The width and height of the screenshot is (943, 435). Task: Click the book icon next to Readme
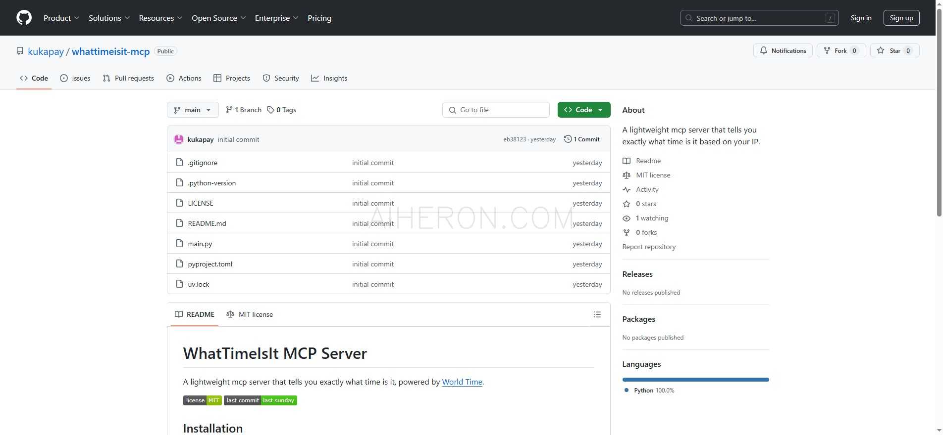tap(627, 161)
